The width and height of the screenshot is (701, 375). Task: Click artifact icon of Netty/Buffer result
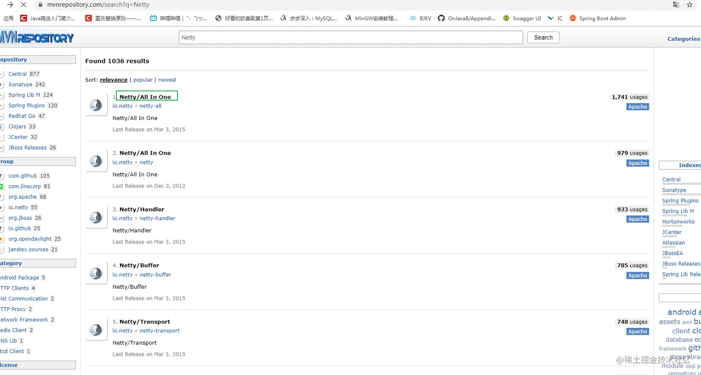tap(96, 274)
